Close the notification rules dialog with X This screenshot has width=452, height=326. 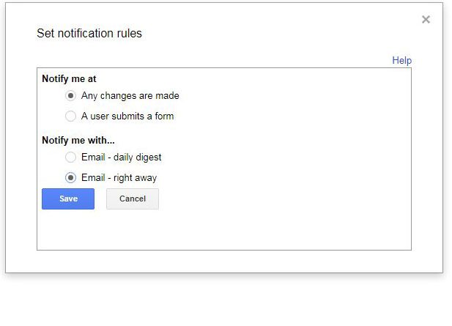(426, 20)
